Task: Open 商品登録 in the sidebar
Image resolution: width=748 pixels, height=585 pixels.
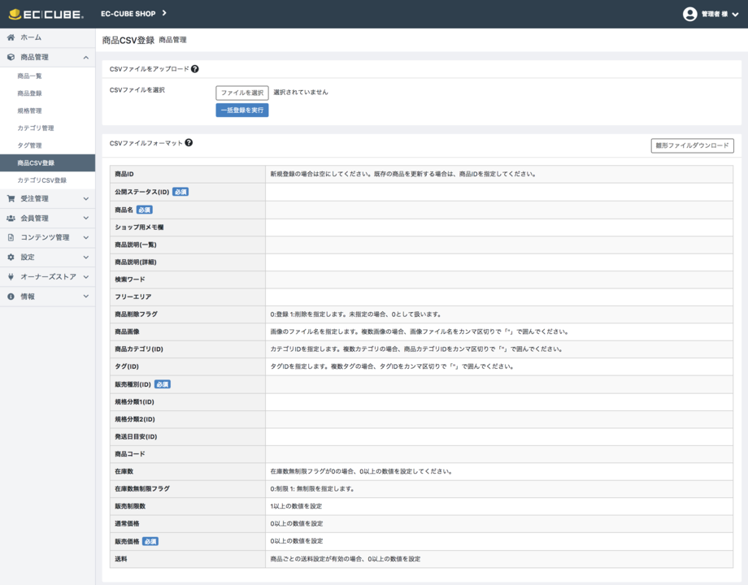Action: tap(29, 93)
